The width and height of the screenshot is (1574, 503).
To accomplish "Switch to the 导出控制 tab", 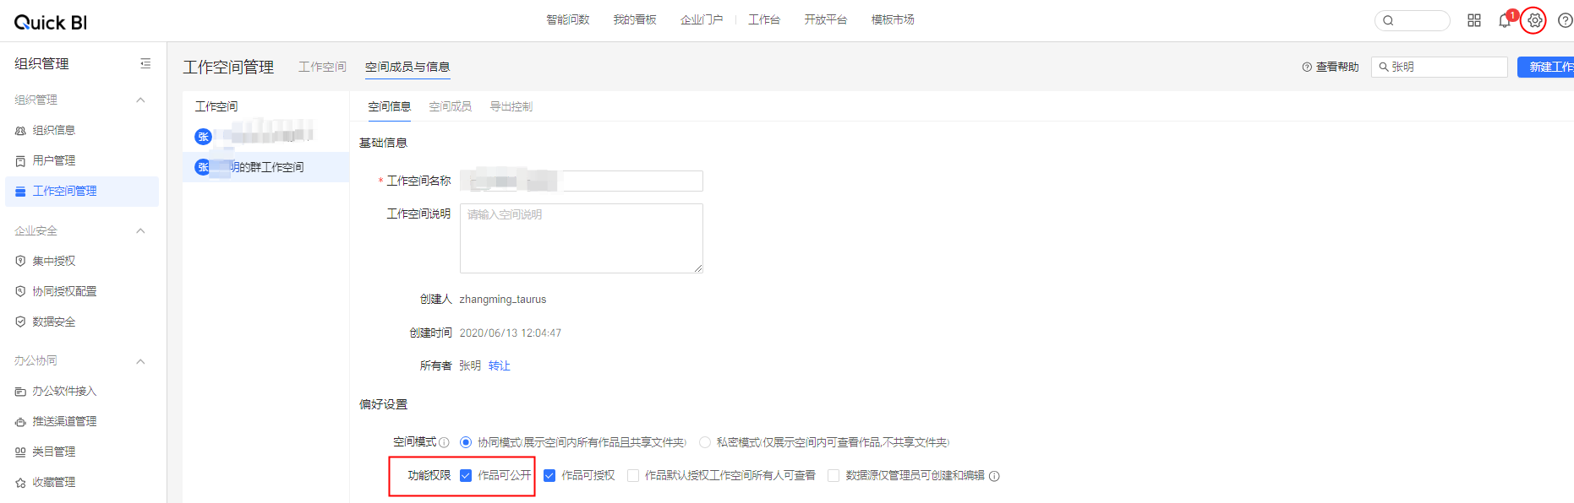I will click(x=511, y=106).
